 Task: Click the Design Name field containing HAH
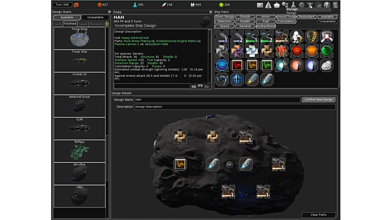(216, 99)
